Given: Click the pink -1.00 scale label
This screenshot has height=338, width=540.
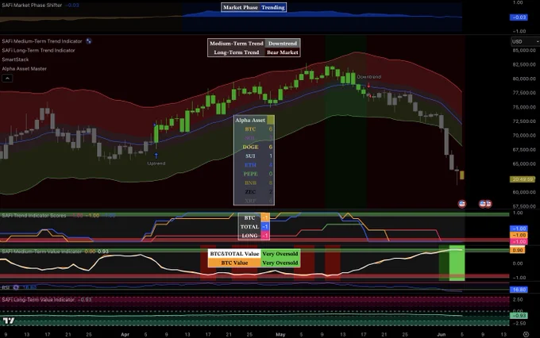Looking at the screenshot, I should pos(519,242).
